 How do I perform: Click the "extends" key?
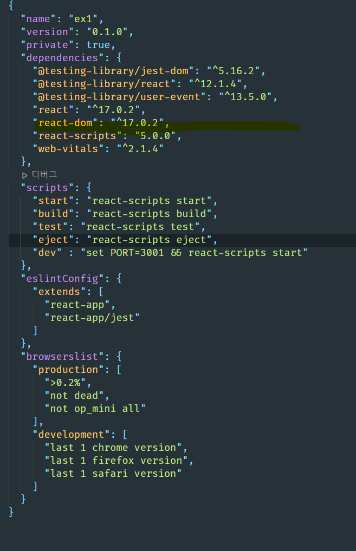tap(60, 292)
